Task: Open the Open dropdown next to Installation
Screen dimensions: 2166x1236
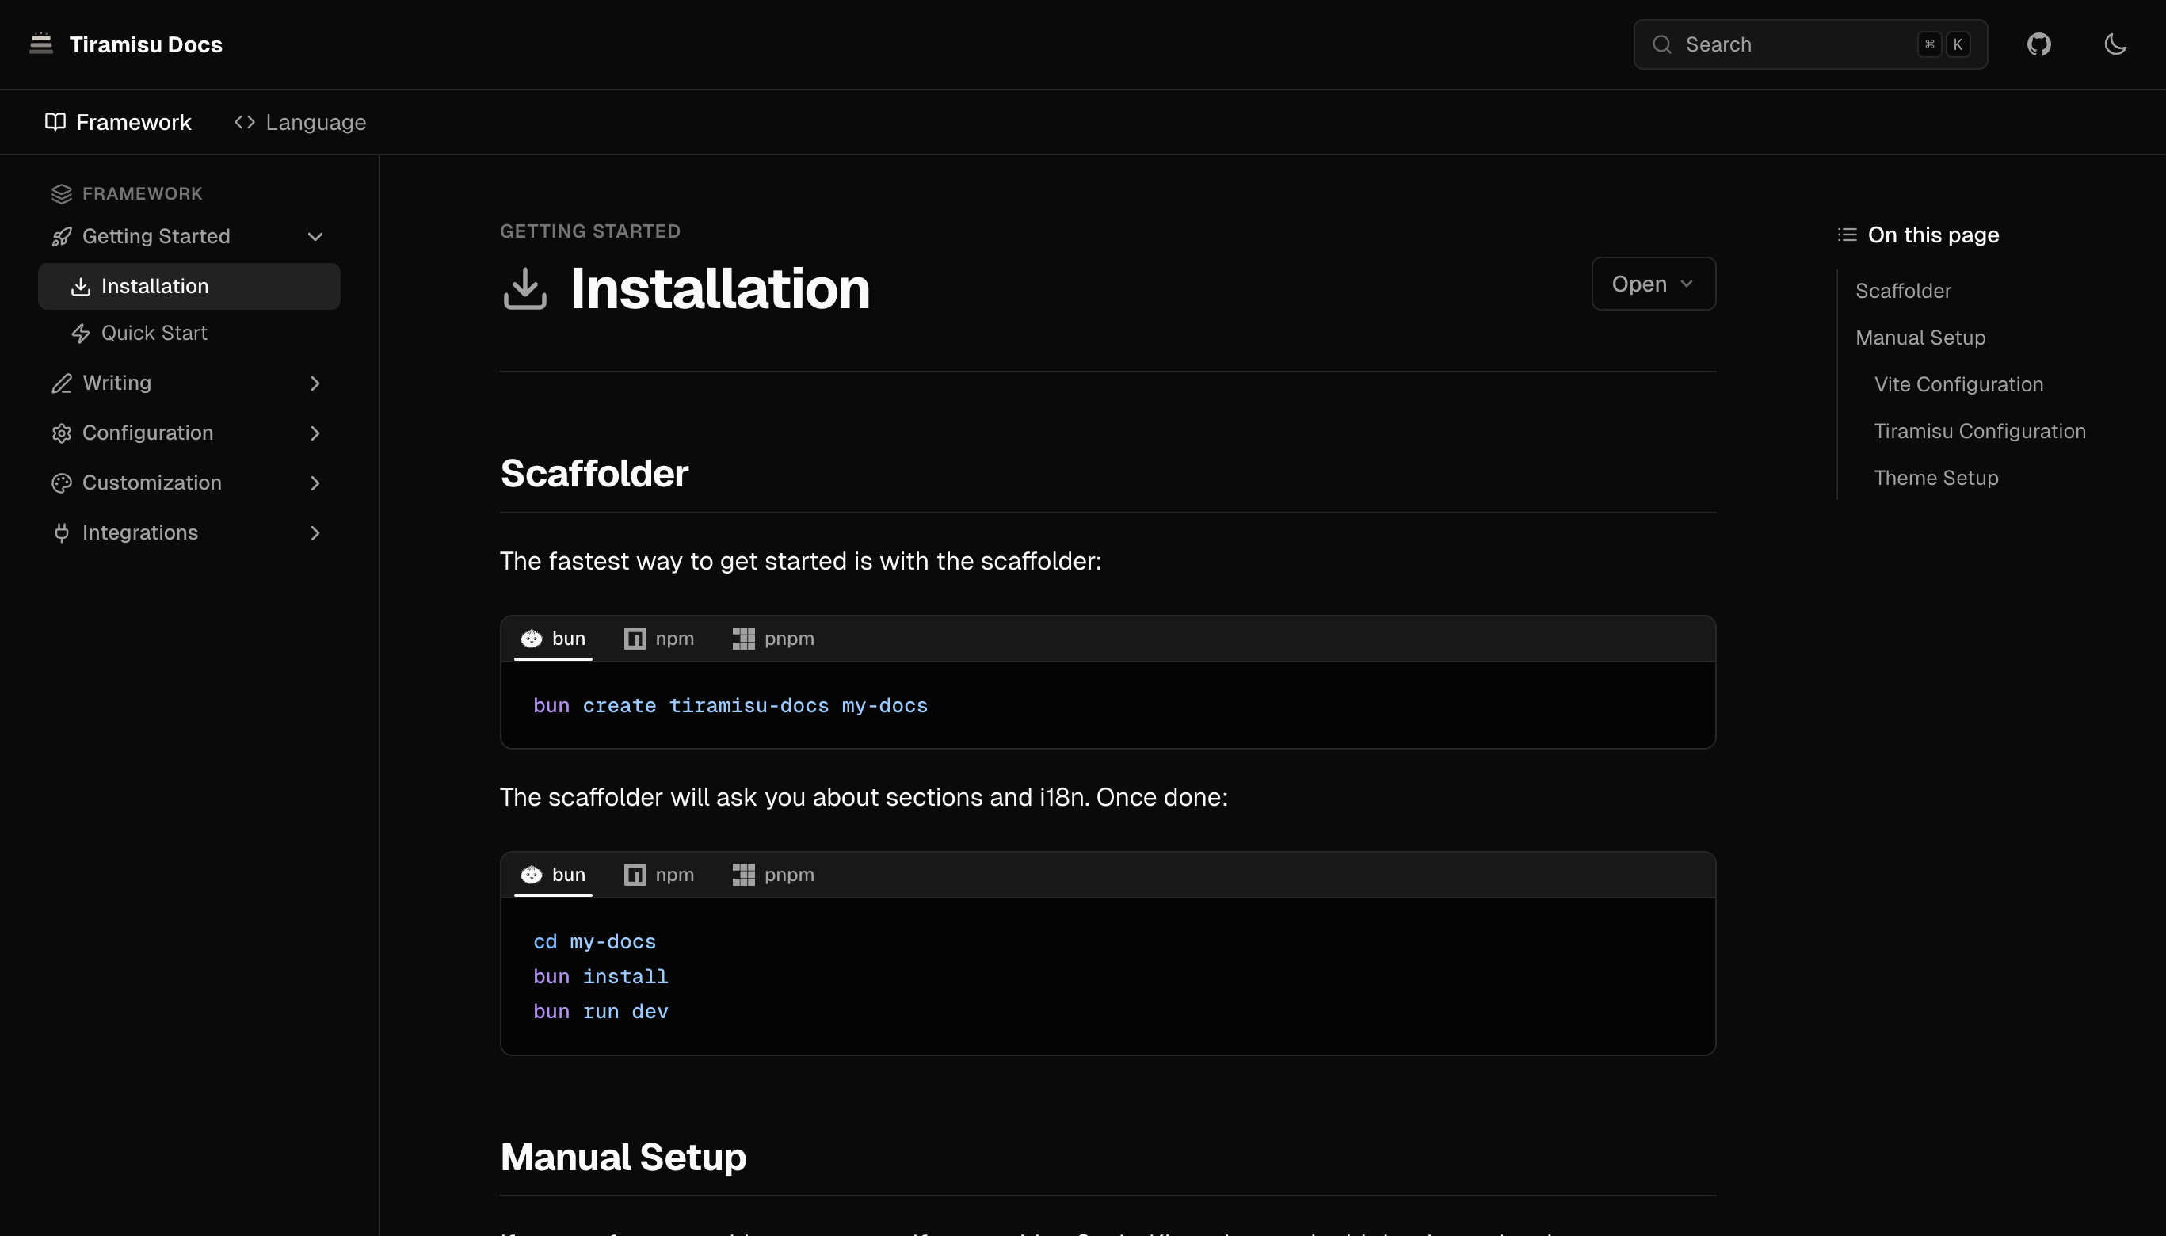Action: click(1652, 284)
